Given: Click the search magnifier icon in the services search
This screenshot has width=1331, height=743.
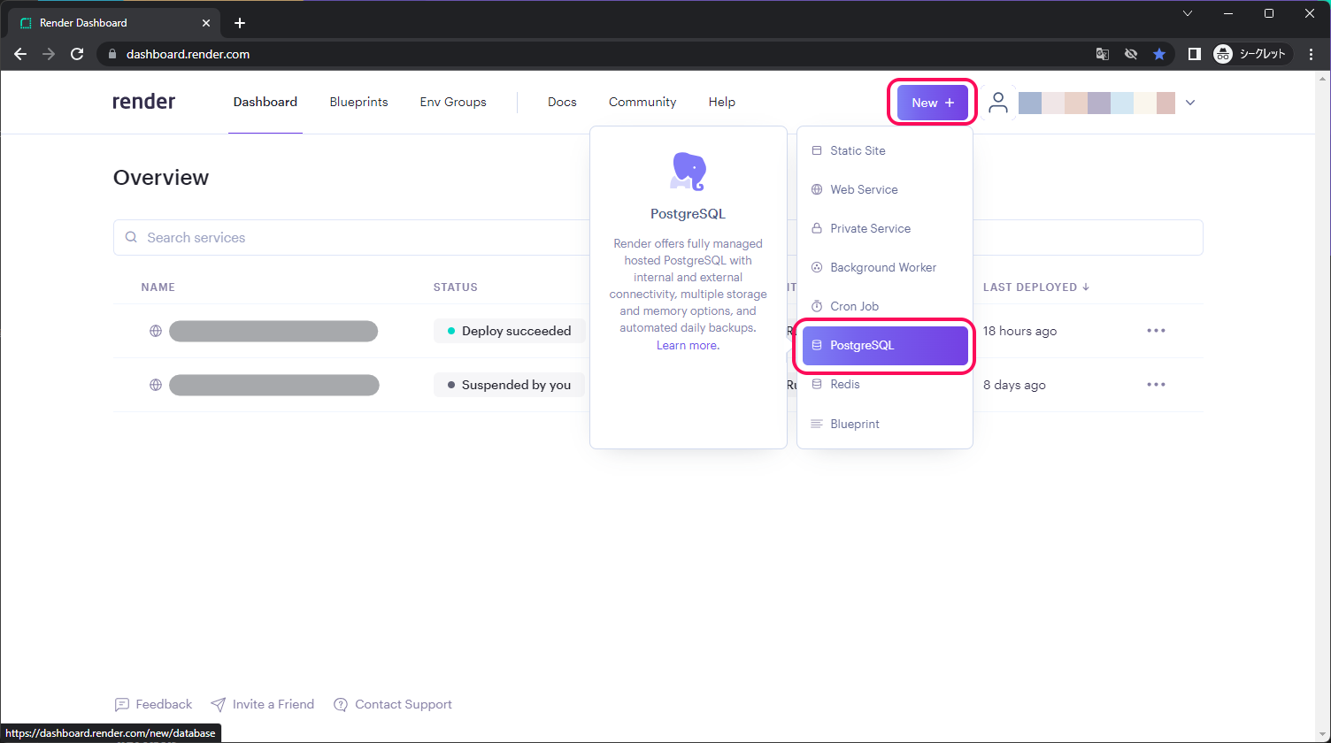Looking at the screenshot, I should point(131,237).
